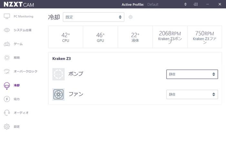Click the 42° CPU temperature tile
The width and height of the screenshot is (226, 163).
(x=66, y=37)
